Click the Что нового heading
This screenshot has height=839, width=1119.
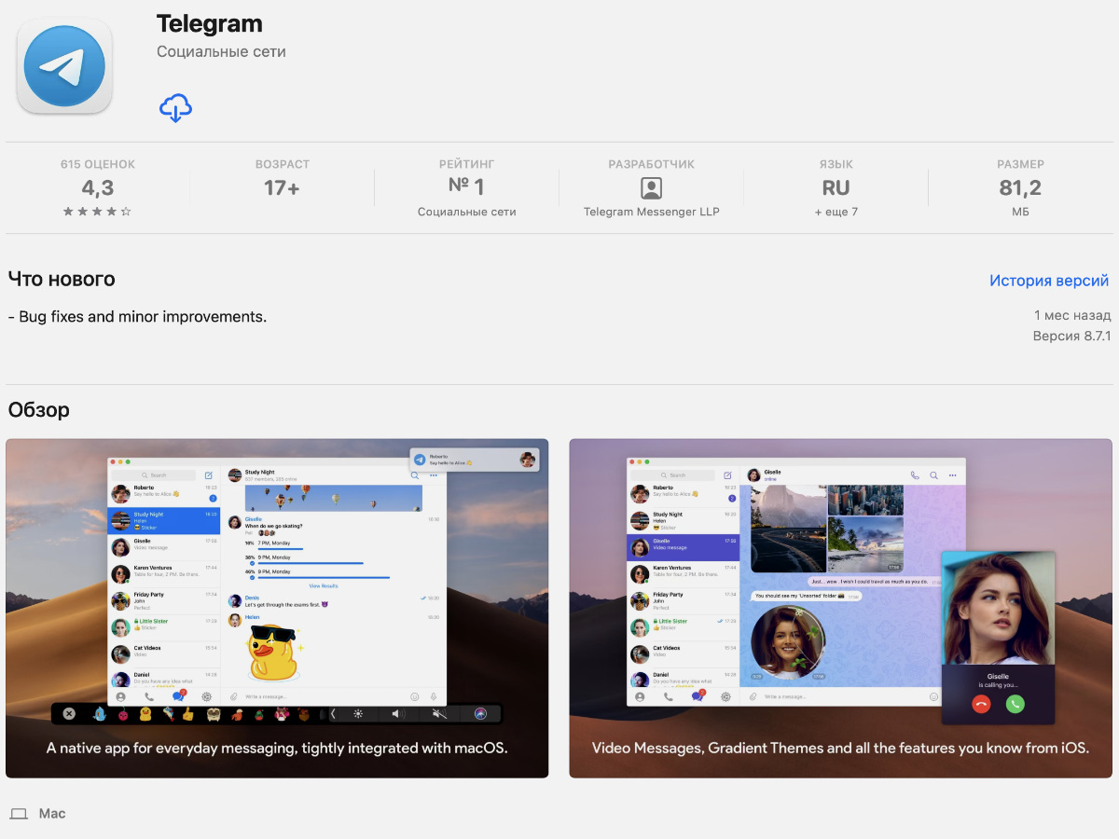(62, 279)
